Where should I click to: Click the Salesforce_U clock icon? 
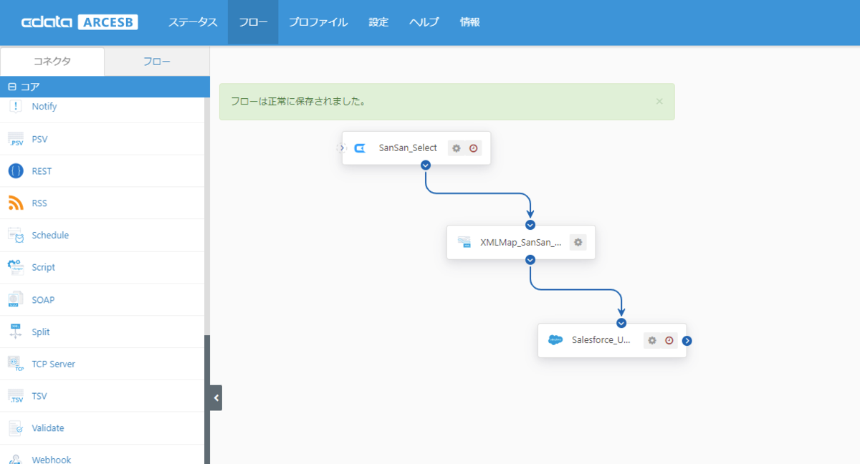(669, 340)
